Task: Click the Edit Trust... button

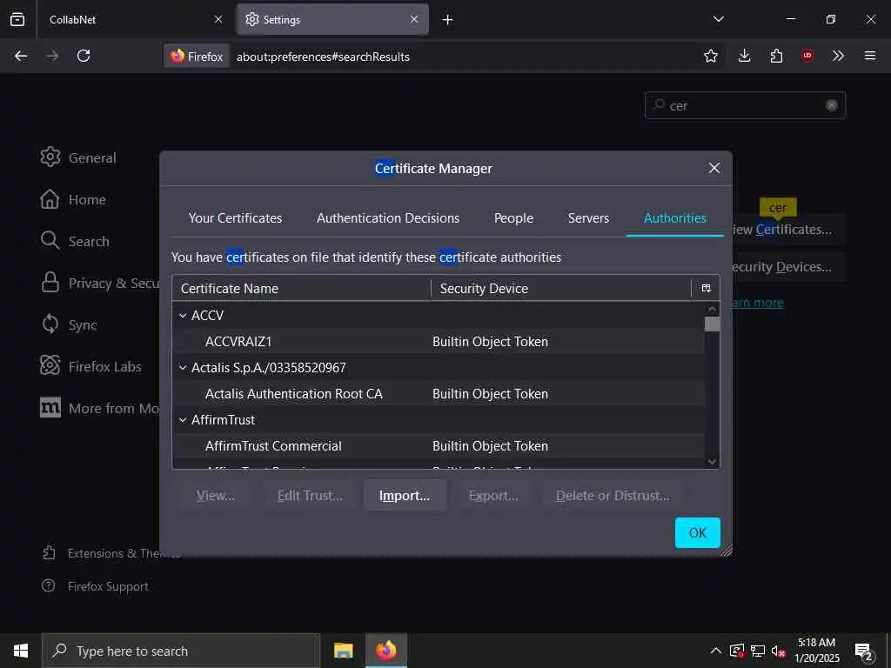Action: point(310,495)
